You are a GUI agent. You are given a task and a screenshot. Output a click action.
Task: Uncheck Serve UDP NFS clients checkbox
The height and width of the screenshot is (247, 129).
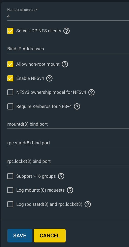[10, 31]
